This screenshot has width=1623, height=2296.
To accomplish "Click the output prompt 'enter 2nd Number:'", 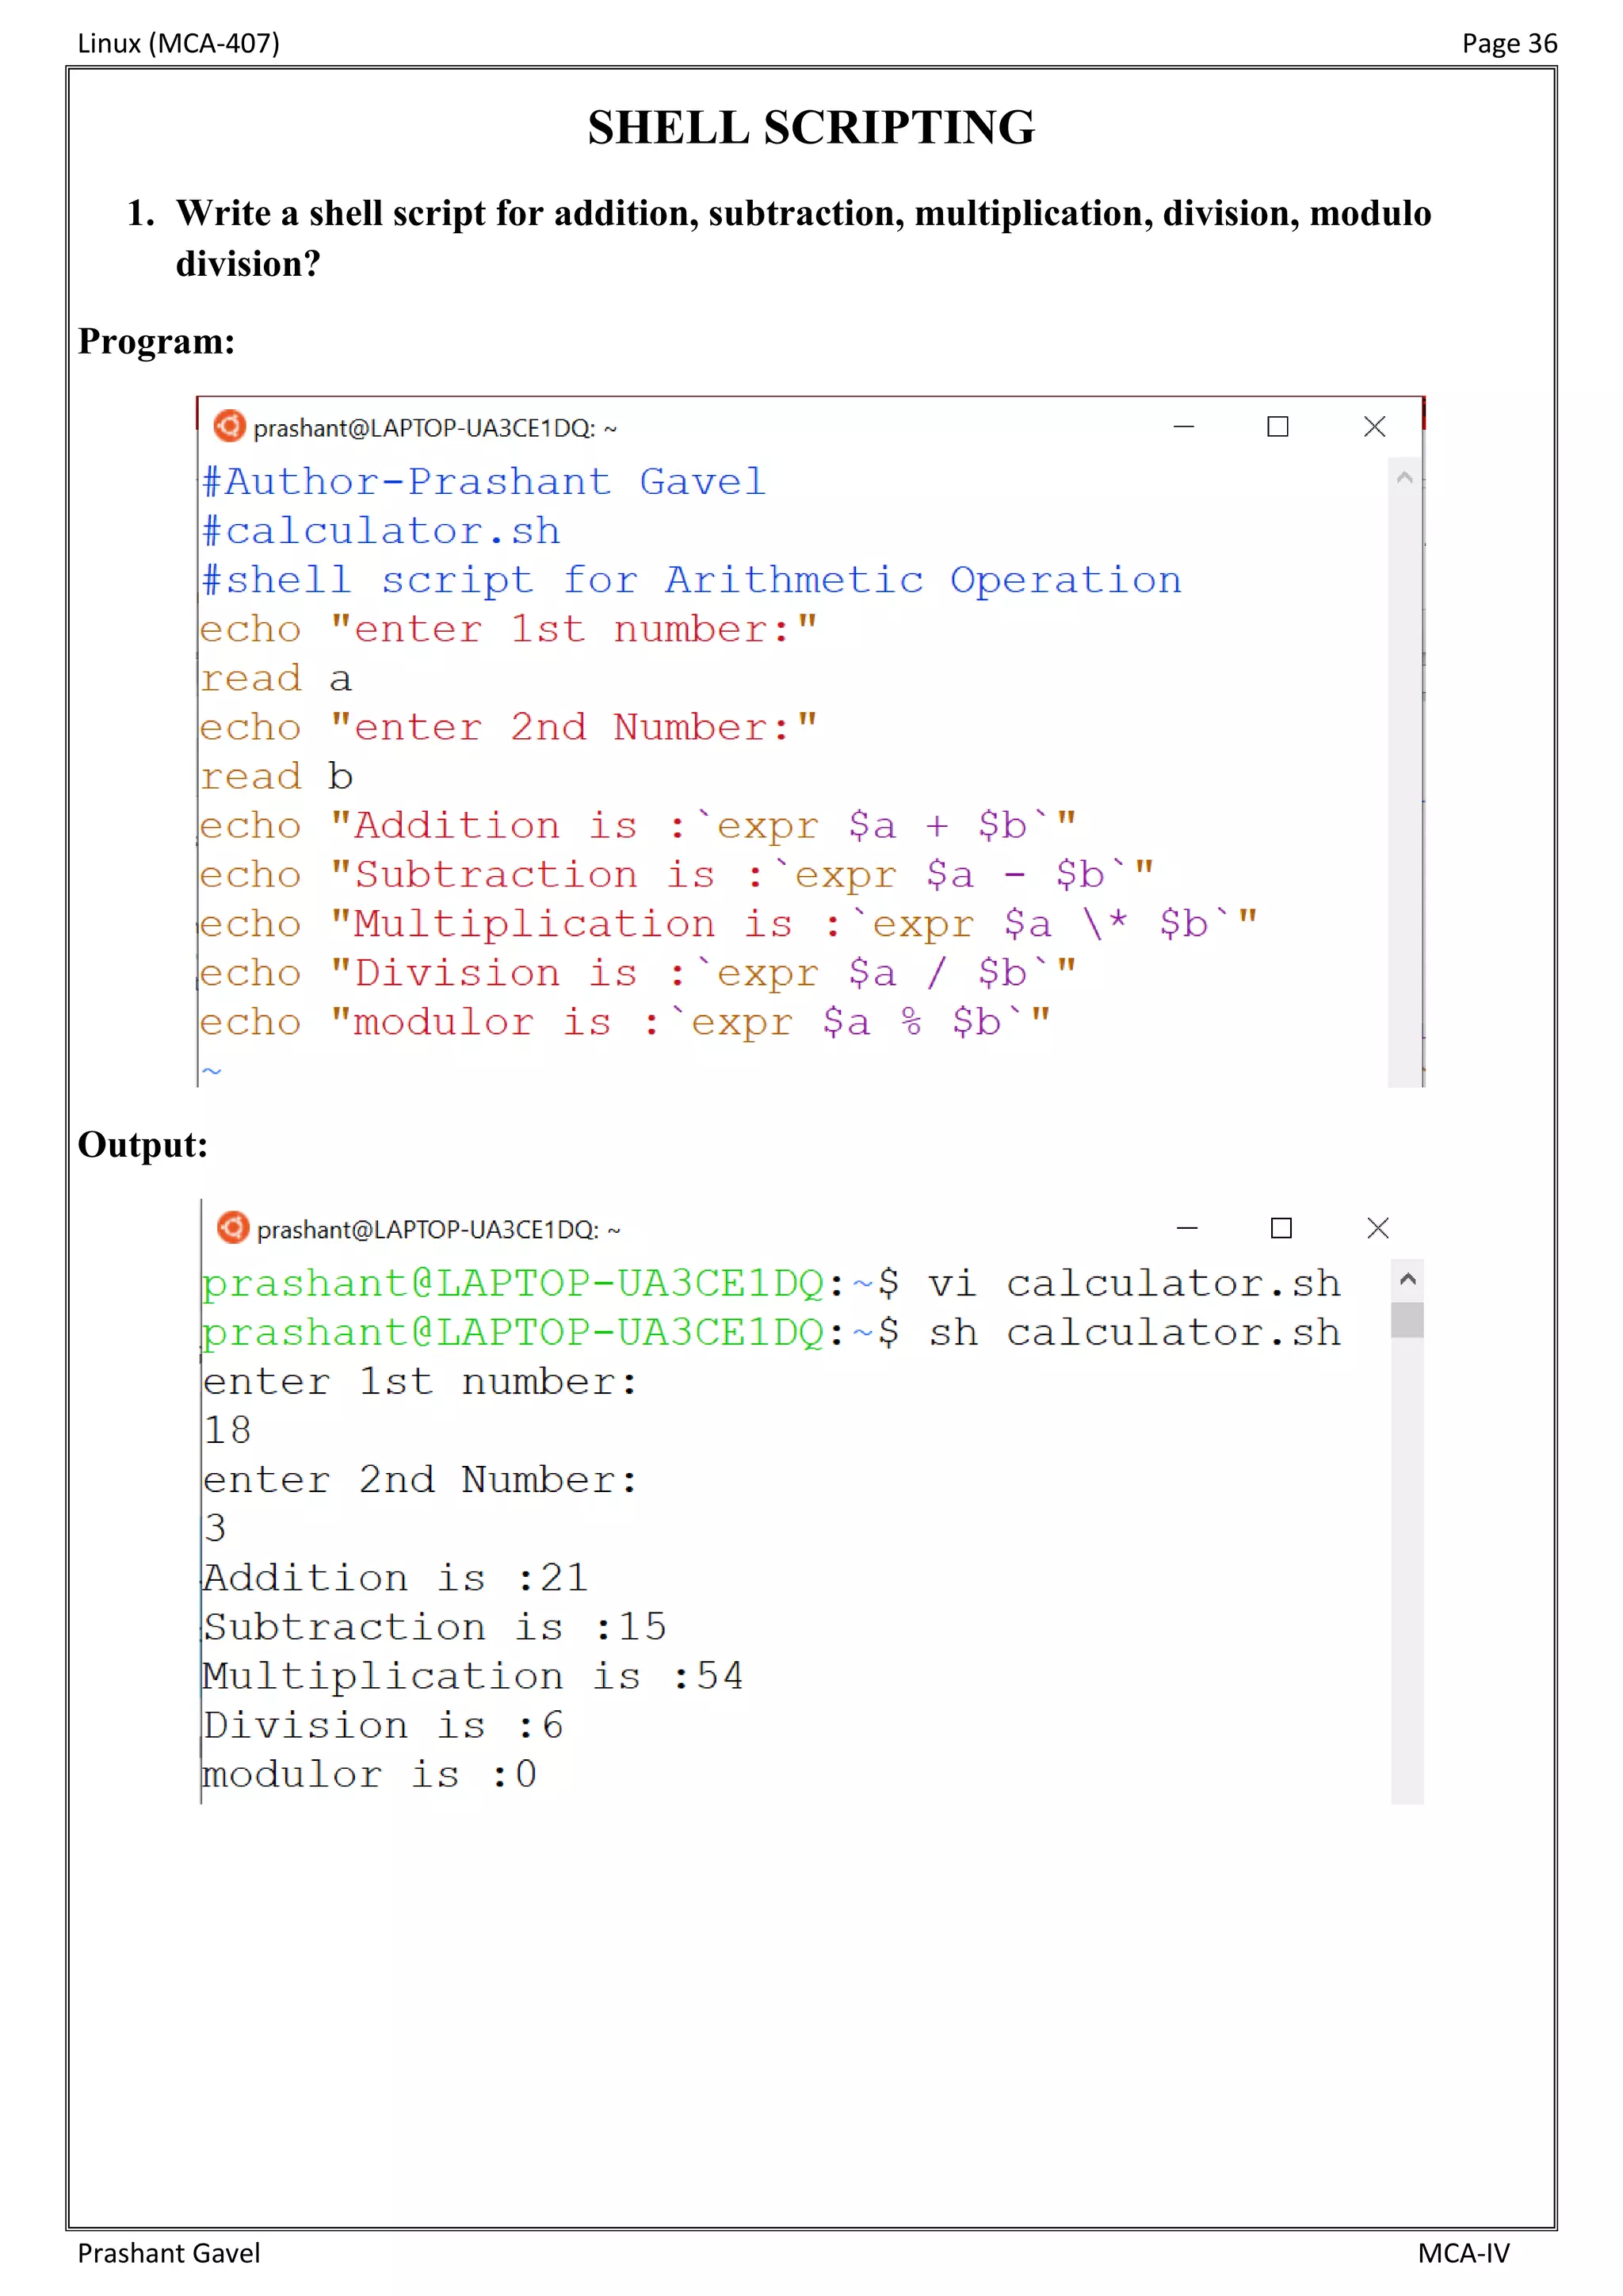I will [420, 1480].
